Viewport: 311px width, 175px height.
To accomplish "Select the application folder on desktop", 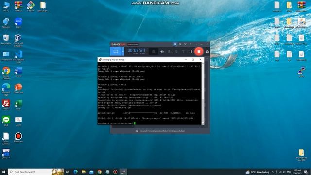I will point(43,6).
